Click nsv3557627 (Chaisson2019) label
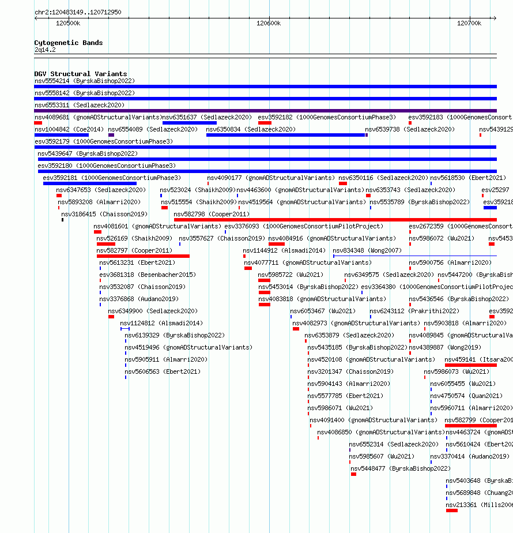 tap(222, 239)
